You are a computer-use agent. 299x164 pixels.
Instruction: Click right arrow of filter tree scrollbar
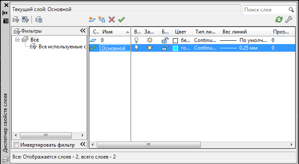82,136
